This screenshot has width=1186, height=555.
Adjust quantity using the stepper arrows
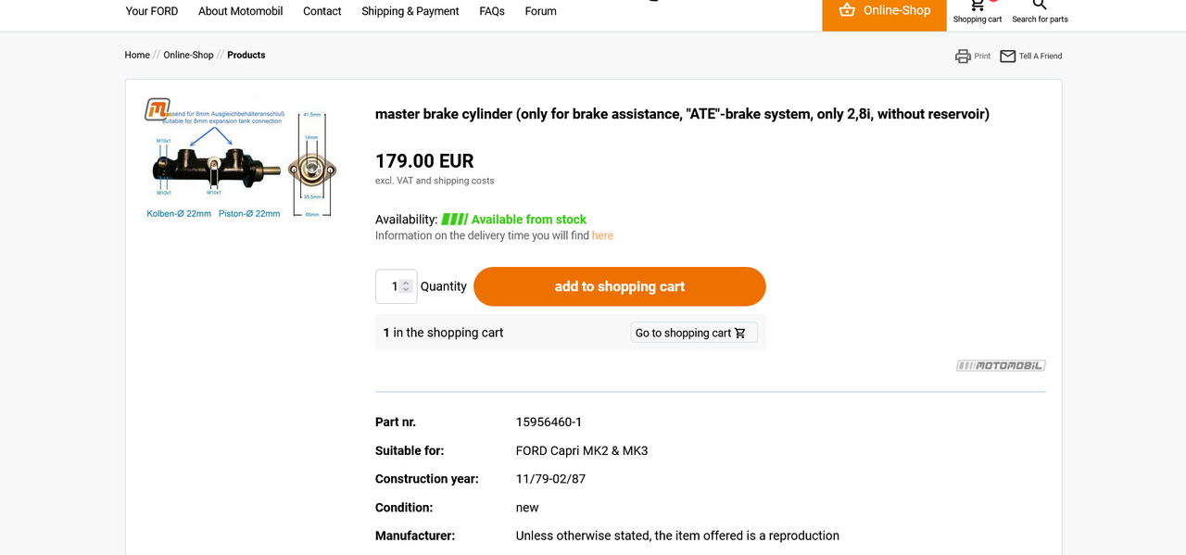406,286
